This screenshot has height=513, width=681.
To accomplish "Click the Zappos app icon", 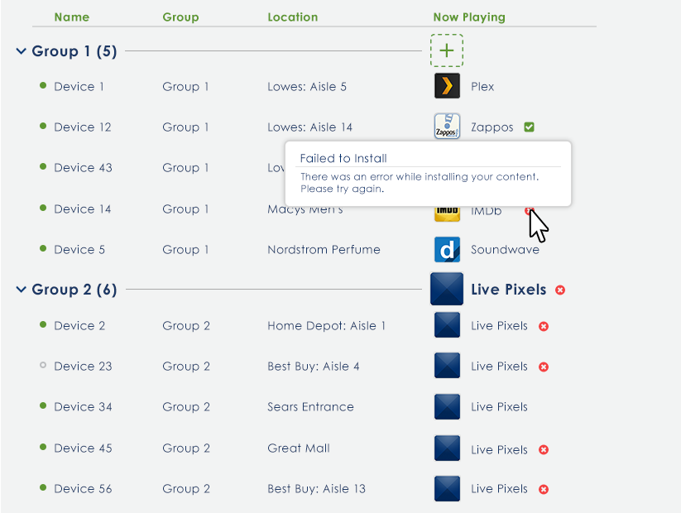I will pyautogui.click(x=447, y=127).
